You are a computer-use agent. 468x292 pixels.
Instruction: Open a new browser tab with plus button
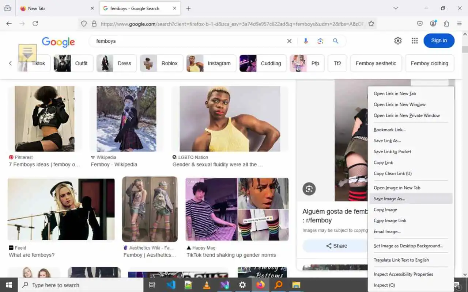[x=188, y=8]
